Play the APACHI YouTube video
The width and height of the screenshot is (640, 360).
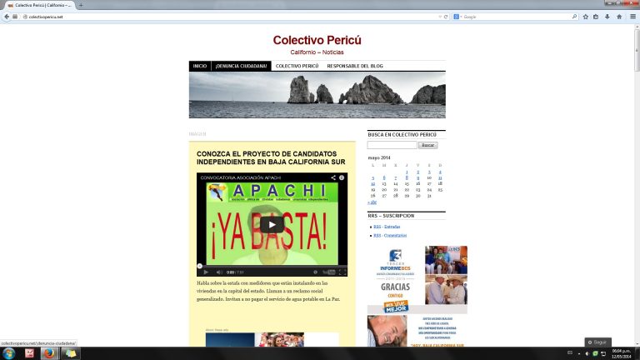(272, 224)
